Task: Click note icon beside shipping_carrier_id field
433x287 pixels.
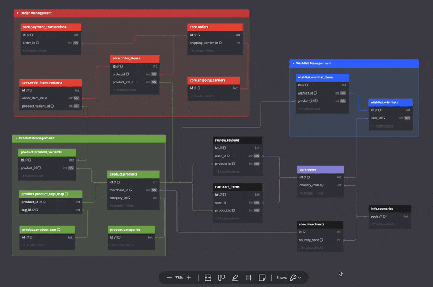Action: coord(220,43)
